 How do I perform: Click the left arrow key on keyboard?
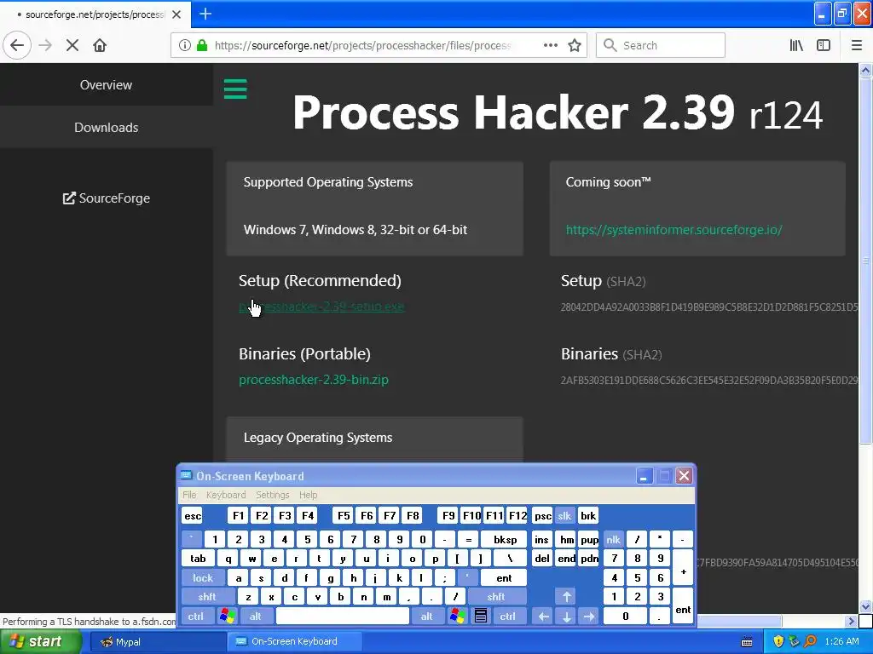[x=544, y=617]
